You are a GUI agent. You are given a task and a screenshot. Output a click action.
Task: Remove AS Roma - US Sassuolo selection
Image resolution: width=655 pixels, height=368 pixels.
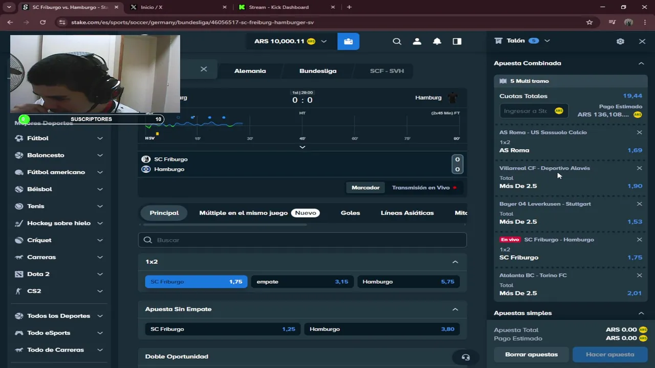coord(639,132)
